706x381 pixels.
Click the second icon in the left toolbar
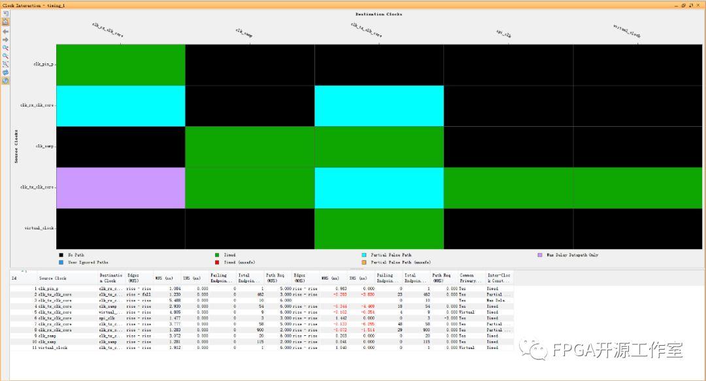[6, 22]
